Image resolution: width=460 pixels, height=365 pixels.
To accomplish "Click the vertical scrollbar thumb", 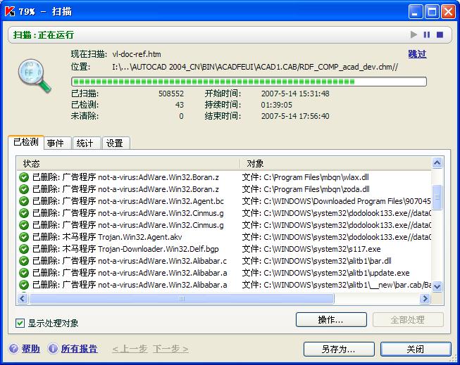I will 437,197.
